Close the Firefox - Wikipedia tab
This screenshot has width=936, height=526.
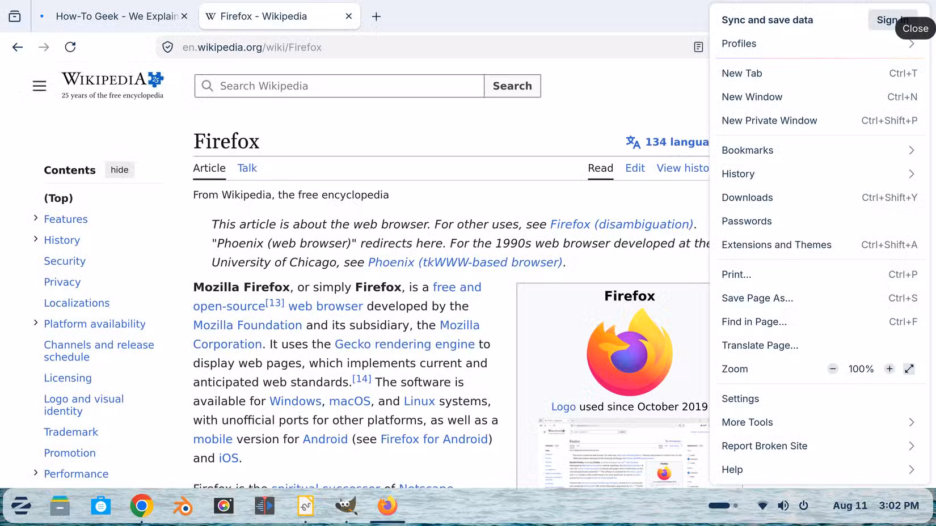coord(348,16)
